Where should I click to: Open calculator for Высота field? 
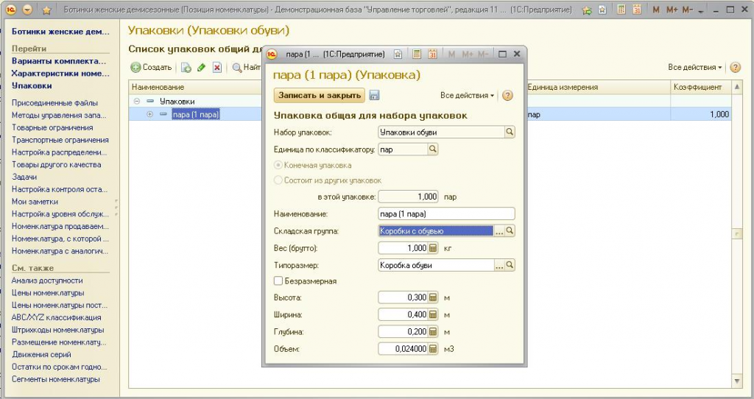click(432, 297)
